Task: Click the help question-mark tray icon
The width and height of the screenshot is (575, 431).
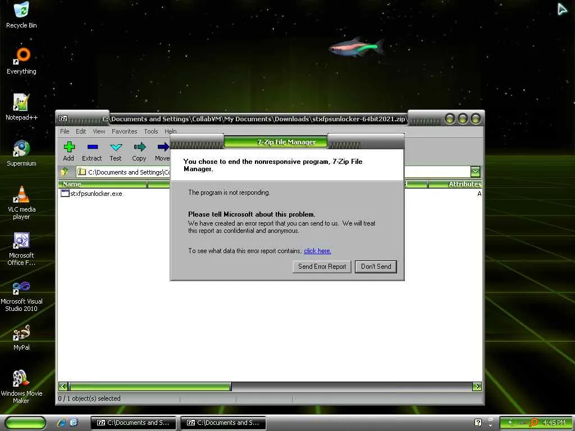Action: [x=478, y=423]
